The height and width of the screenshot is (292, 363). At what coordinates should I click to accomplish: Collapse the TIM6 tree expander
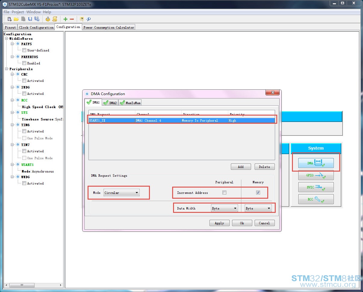tap(12, 125)
